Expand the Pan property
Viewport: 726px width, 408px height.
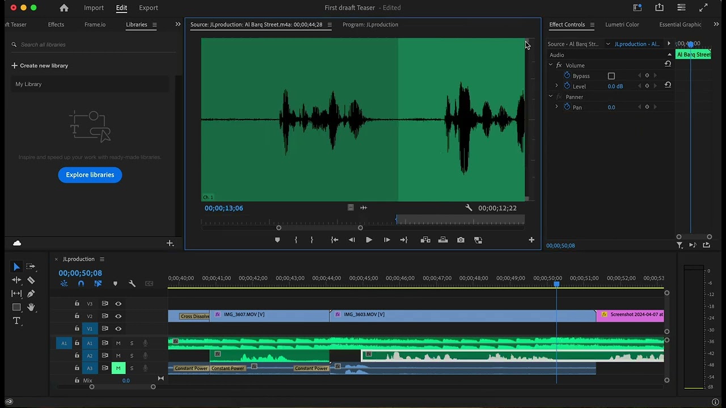556,107
